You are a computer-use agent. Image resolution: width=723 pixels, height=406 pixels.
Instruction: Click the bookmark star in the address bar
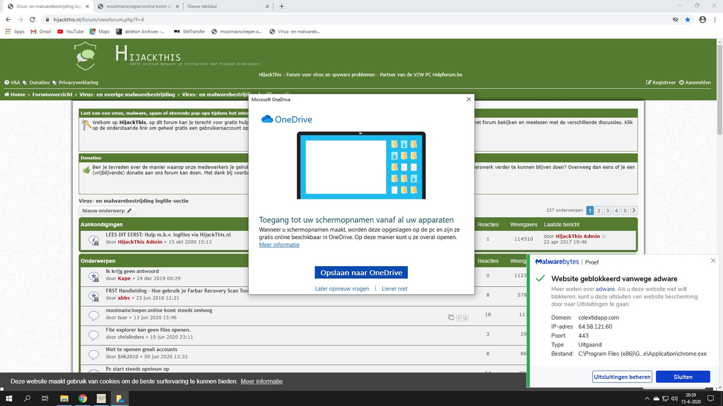687,19
